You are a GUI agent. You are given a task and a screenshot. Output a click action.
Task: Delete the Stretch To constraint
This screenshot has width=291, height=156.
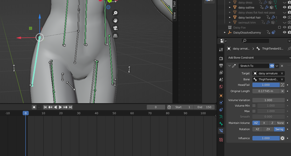[282, 66]
